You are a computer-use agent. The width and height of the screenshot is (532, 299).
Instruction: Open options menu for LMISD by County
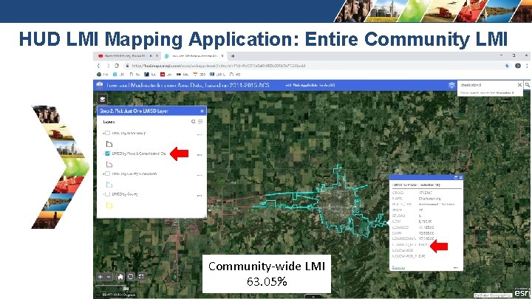coord(199,196)
